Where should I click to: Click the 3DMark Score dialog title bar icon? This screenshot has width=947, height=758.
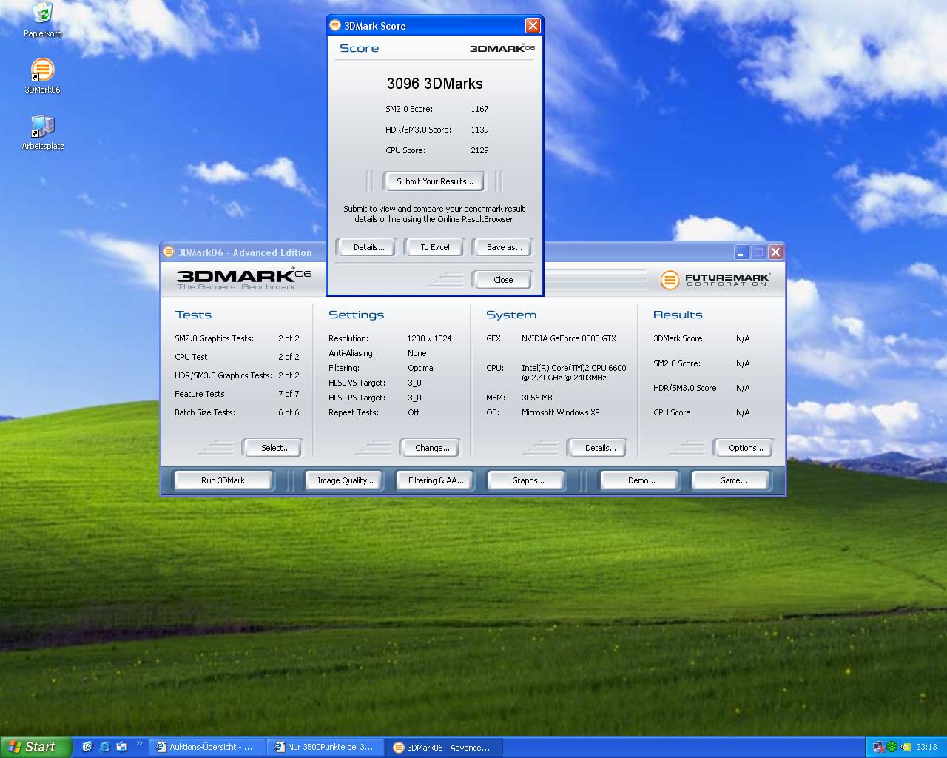coord(335,26)
